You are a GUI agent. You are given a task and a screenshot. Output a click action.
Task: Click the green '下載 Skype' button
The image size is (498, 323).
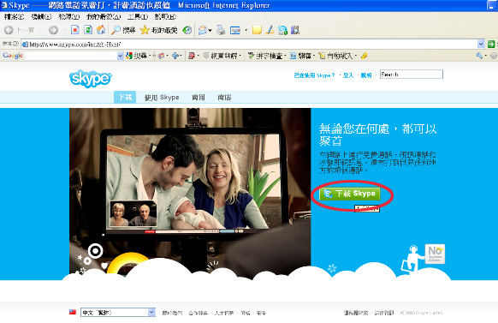point(350,194)
